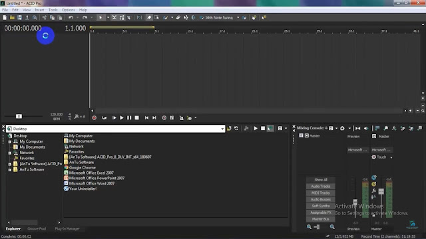This screenshot has width=426, height=239.
Task: Toggle the Downmix Output icon in Mixing Console
Action: (358, 128)
